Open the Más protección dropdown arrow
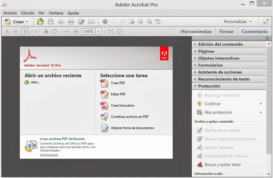273x178 pixels. pyautogui.click(x=261, y=112)
